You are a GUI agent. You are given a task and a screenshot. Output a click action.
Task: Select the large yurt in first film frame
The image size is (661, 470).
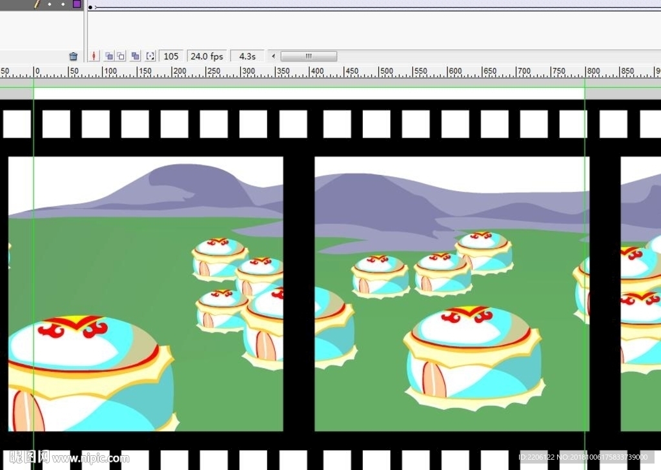click(x=90, y=373)
